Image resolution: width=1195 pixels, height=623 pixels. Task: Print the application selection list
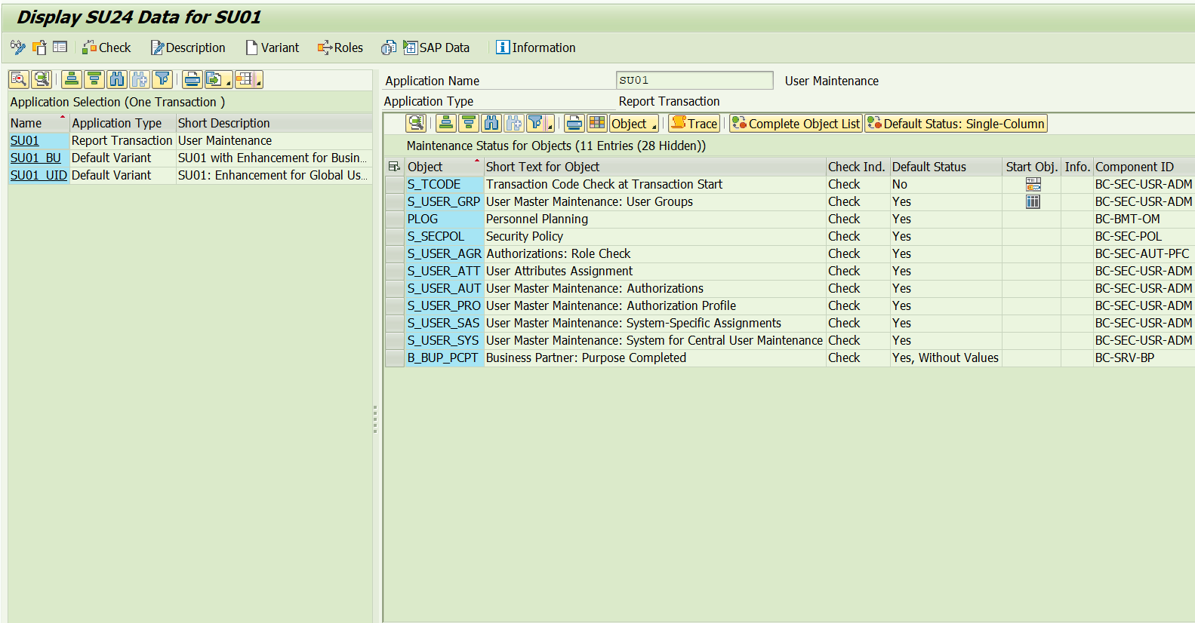[192, 79]
